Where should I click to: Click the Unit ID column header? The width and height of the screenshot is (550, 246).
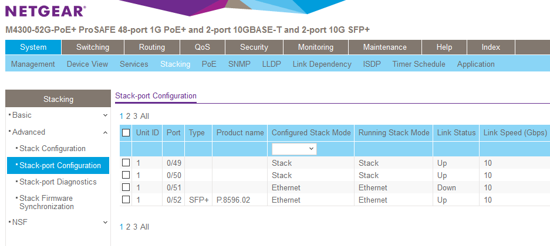click(147, 132)
